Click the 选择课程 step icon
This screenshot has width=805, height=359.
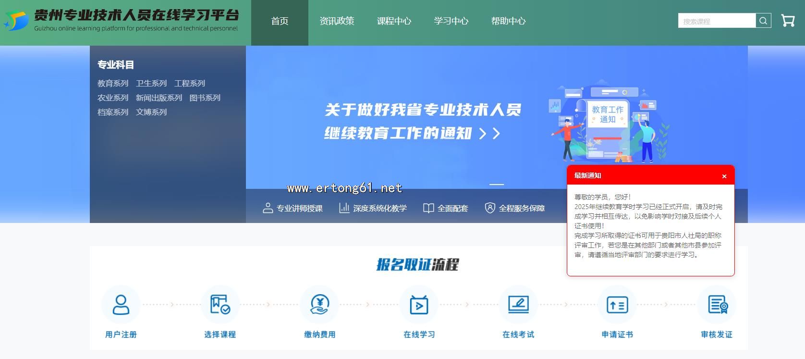pyautogui.click(x=220, y=305)
